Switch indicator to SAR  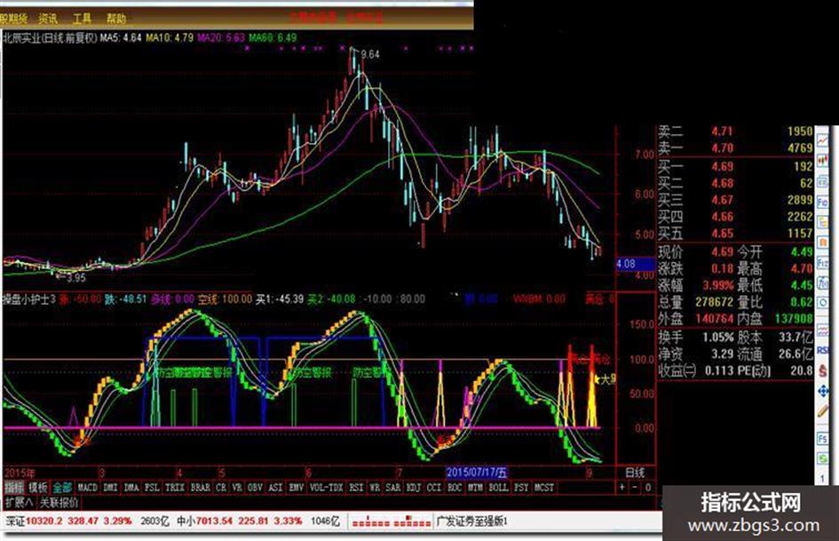393,488
